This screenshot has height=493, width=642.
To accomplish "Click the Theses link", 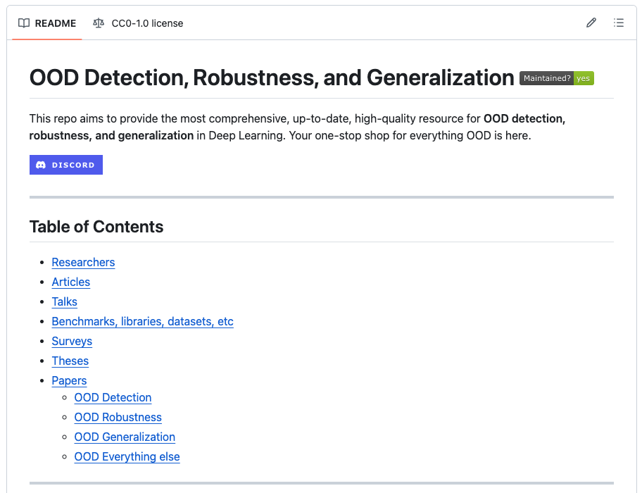I will pos(70,361).
